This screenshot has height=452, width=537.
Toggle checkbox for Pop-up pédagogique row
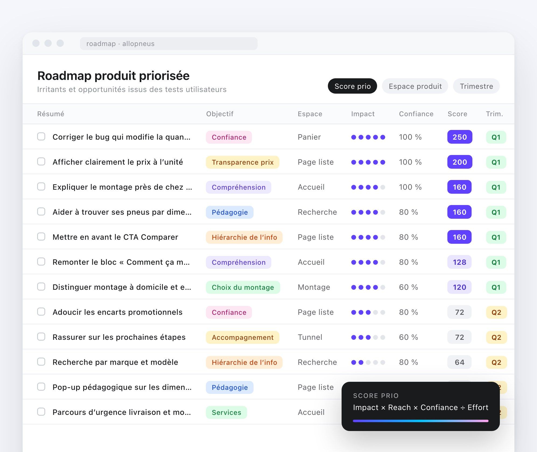[x=41, y=387]
